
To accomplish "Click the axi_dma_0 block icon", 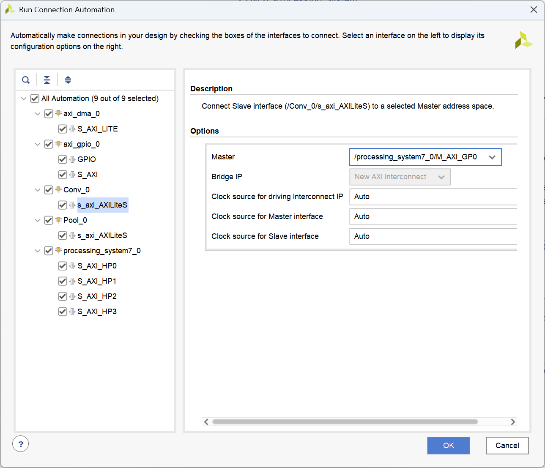I will (x=58, y=113).
